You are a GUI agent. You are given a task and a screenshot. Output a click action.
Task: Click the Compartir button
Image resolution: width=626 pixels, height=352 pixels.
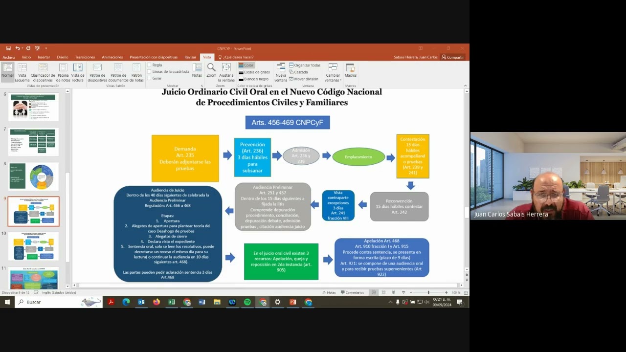click(x=453, y=57)
